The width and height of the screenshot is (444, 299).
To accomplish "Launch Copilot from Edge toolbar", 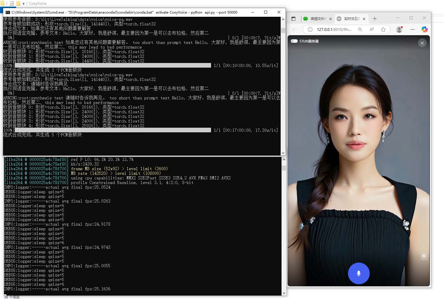I will (x=424, y=29).
